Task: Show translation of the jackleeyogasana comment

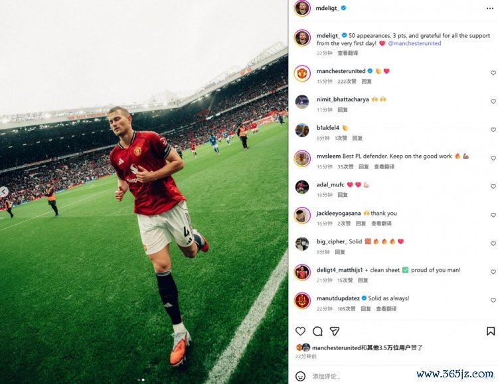Action: tap(381, 224)
